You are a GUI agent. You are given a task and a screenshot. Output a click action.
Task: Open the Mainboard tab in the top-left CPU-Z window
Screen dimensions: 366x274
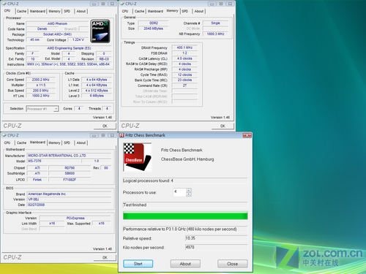tap(37, 11)
